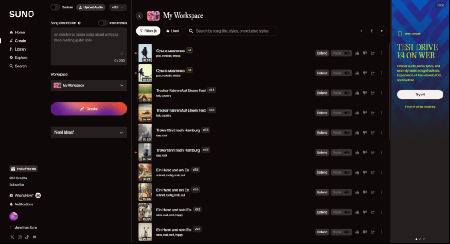Open more options for 2:39 Treker fährt nach Hamburg
450x244 pixels.
coord(381,153)
